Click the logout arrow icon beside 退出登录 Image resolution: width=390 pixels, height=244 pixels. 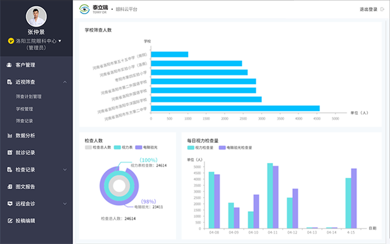383,9
